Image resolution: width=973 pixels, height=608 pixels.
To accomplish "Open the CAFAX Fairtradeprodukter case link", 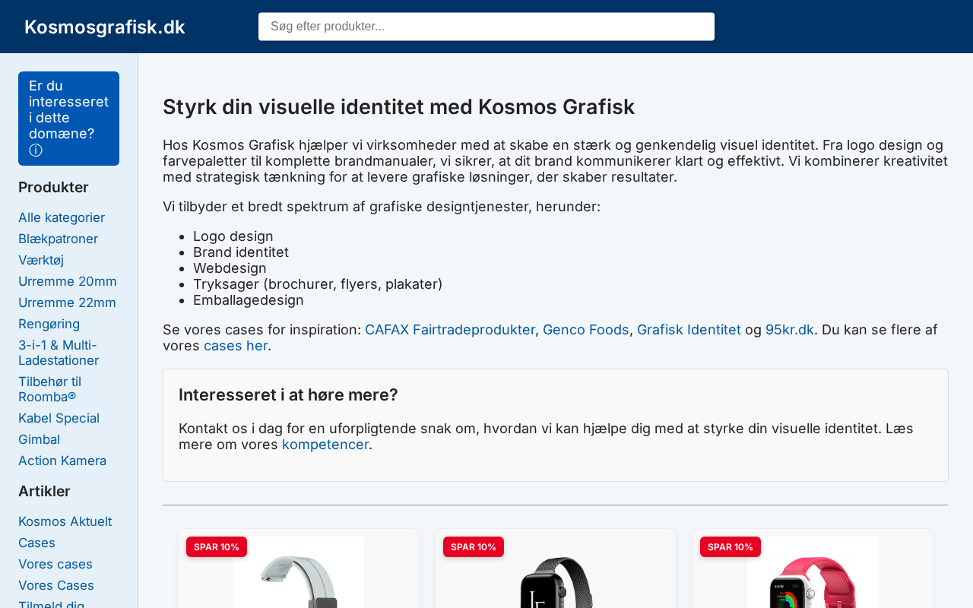I will click(x=450, y=330).
